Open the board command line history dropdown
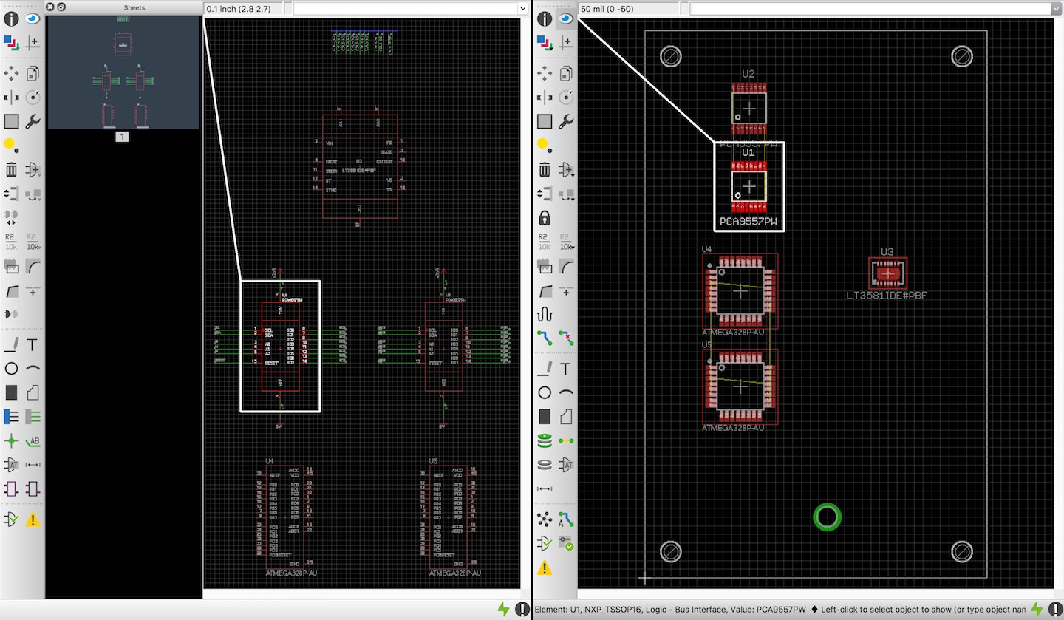This screenshot has width=1064, height=620. [x=1056, y=8]
